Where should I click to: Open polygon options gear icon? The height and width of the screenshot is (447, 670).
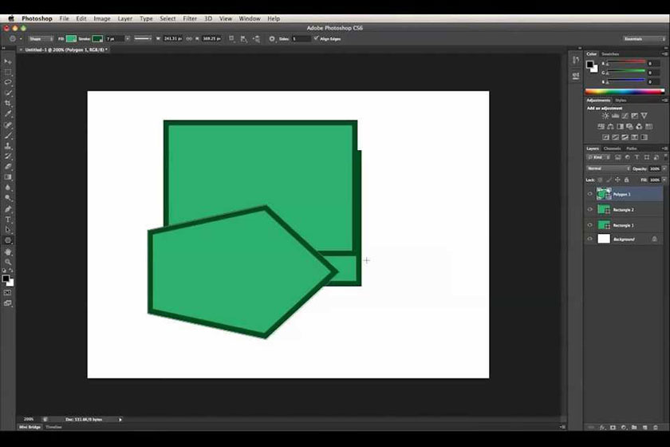[x=272, y=39]
